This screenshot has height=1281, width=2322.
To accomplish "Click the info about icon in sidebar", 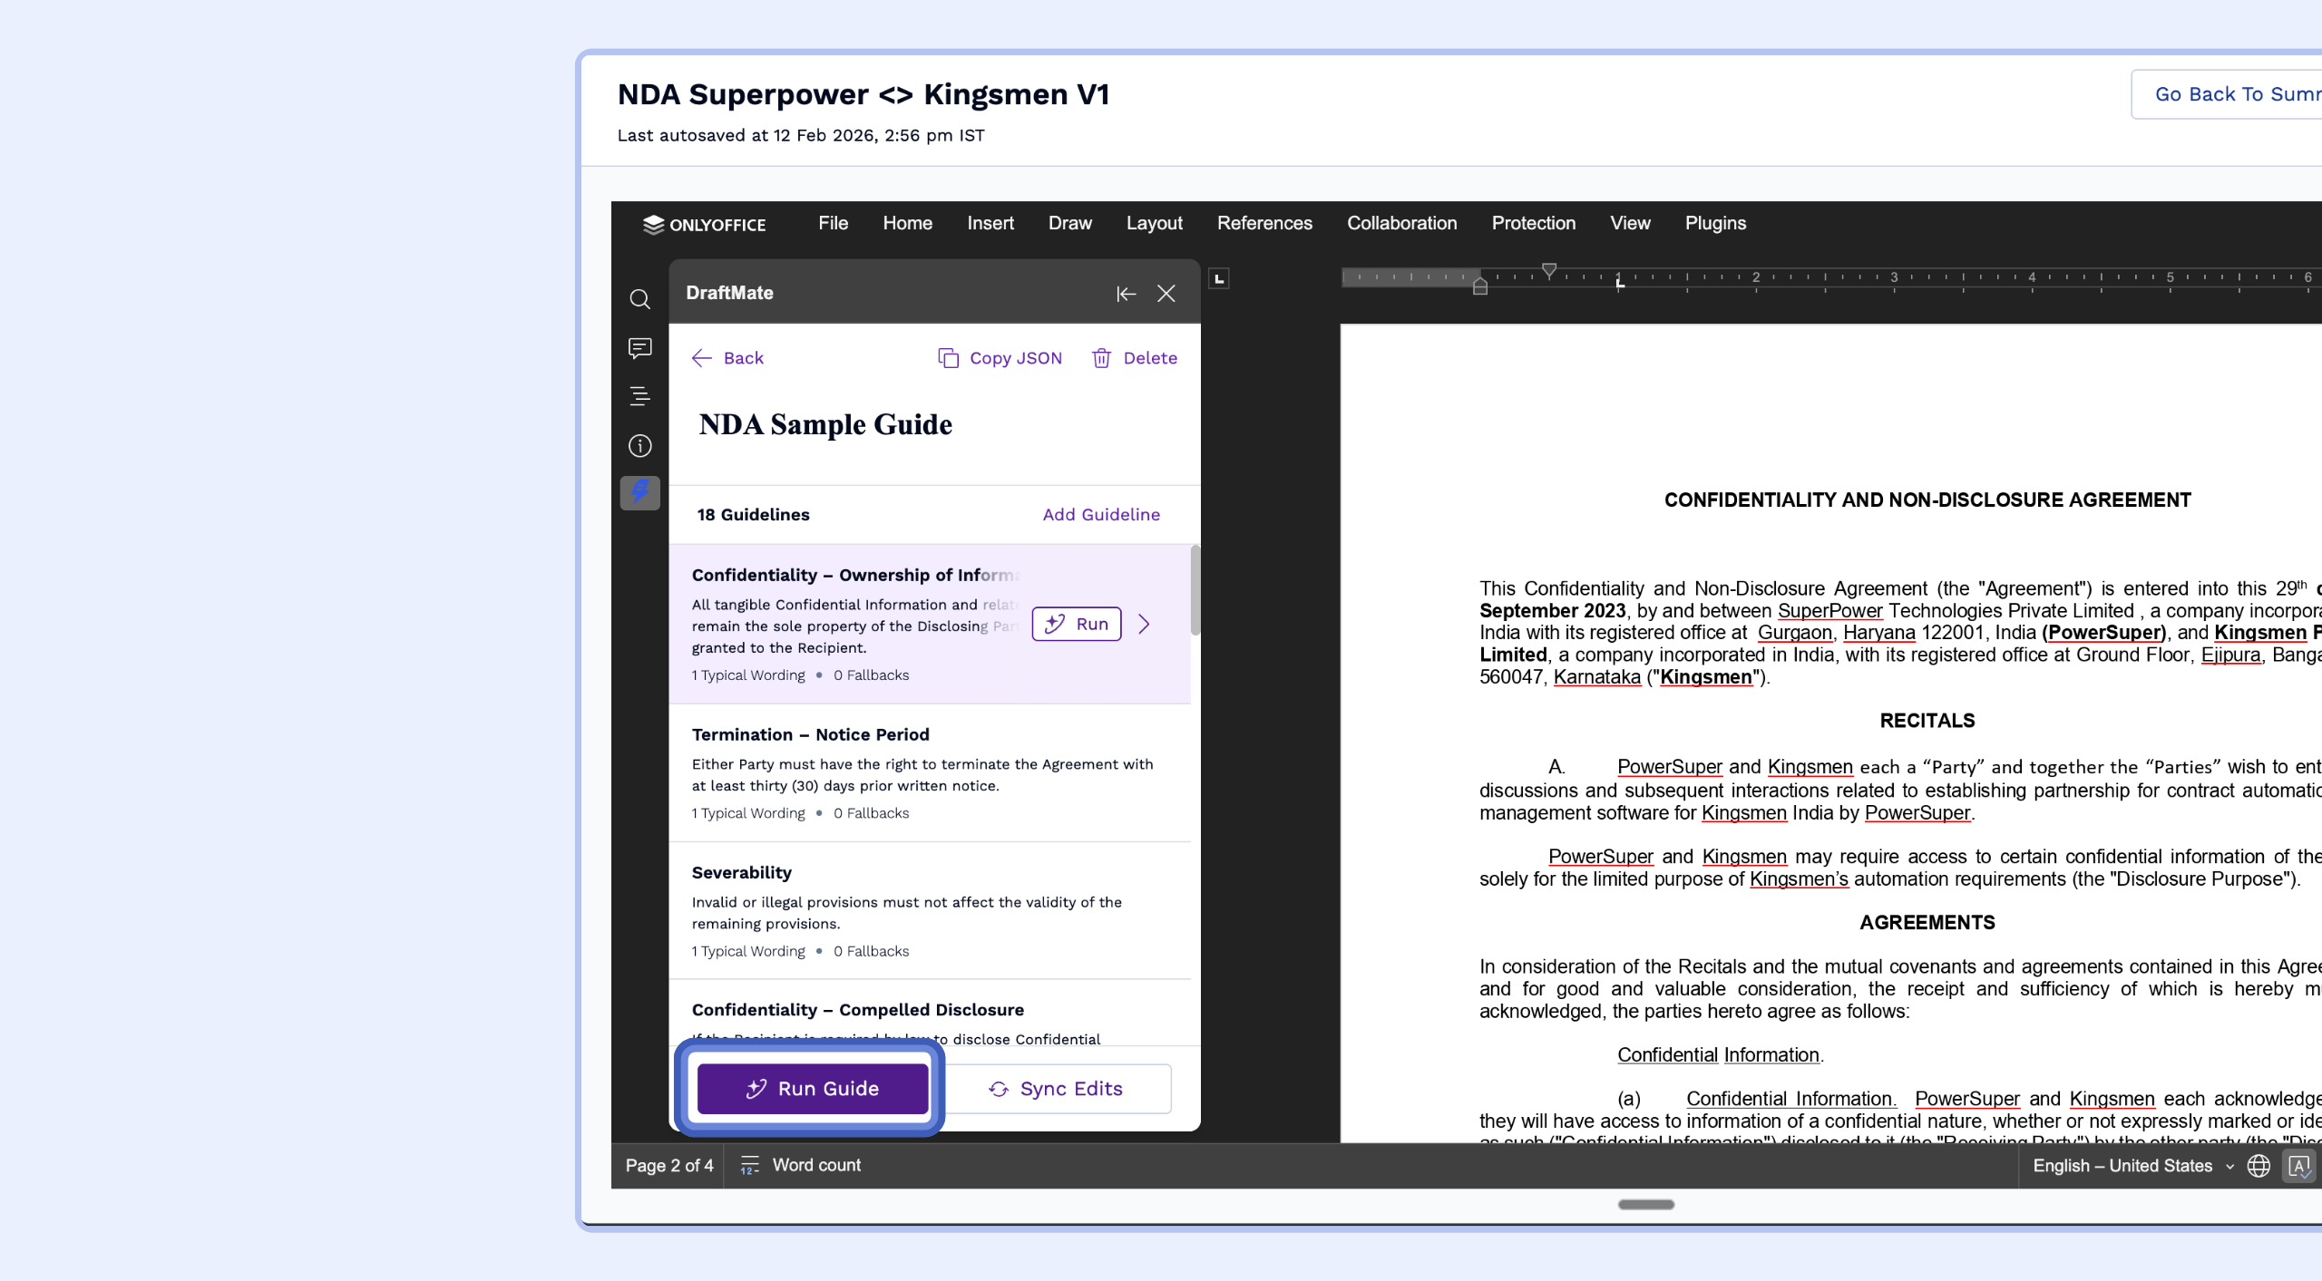I will coord(639,445).
